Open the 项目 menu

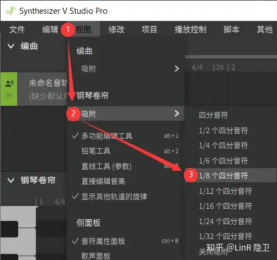pos(149,29)
